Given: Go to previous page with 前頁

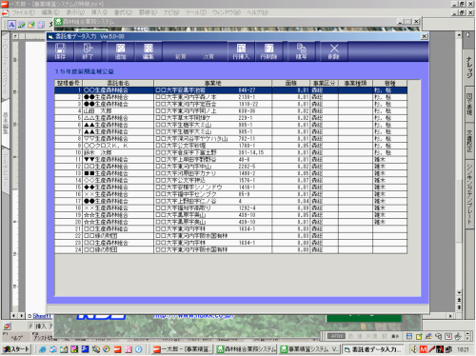Looking at the screenshot, I should (x=181, y=57).
